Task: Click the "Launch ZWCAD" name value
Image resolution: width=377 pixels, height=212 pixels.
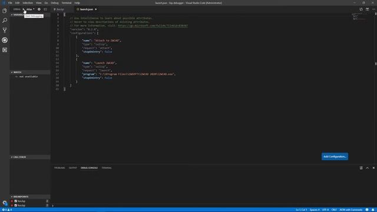Action: point(105,63)
